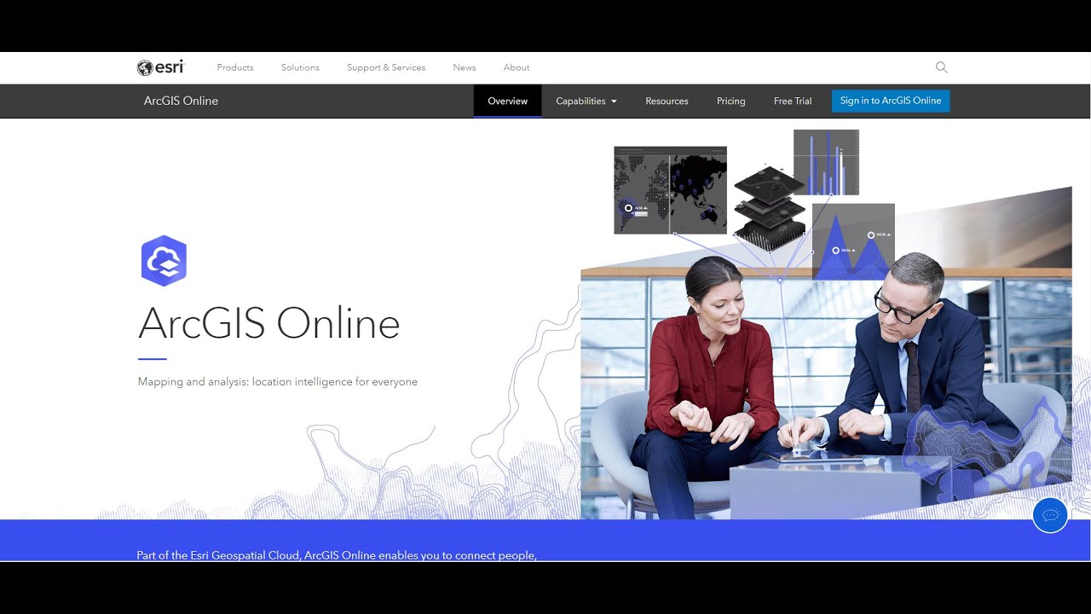The width and height of the screenshot is (1091, 614).
Task: Click Sign in to ArcGIS Online button
Action: (891, 101)
